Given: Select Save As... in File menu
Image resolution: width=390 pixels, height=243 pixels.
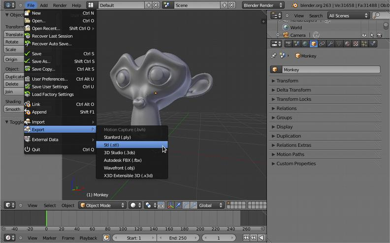Looking at the screenshot, I should point(60,61).
